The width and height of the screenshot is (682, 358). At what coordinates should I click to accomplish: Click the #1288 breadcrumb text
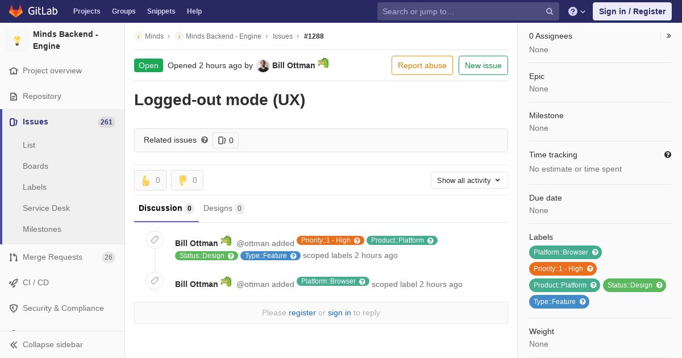314,36
